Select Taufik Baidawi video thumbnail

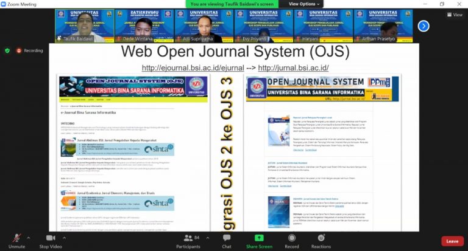(x=85, y=26)
